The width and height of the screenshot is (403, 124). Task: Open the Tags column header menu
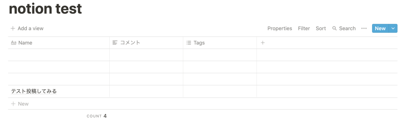pyautogui.click(x=220, y=43)
